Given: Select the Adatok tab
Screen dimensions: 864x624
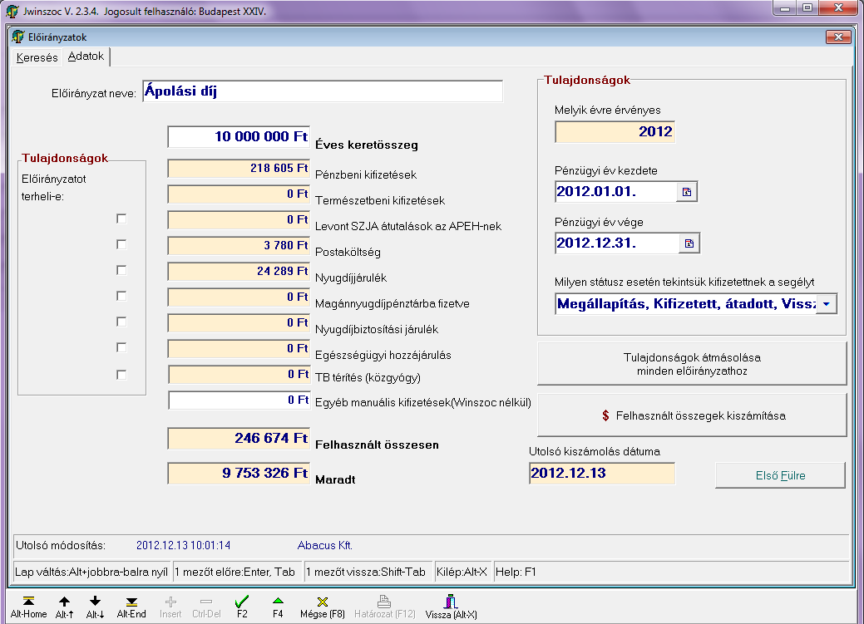Looking at the screenshot, I should pos(86,57).
